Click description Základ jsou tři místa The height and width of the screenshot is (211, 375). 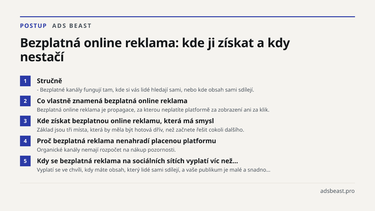(x=140, y=130)
